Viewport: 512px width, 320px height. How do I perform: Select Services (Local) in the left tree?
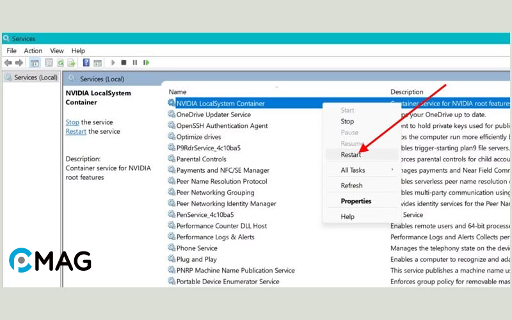click(36, 77)
